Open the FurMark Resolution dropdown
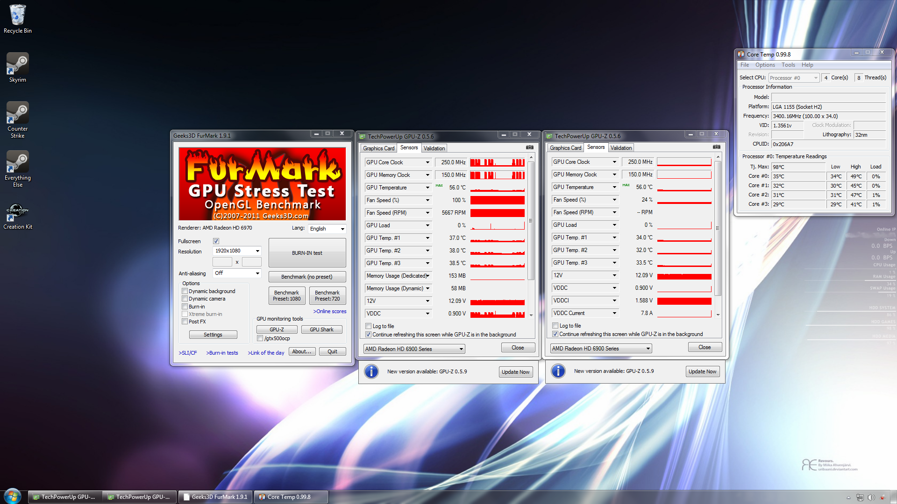The image size is (897, 504). tap(237, 251)
